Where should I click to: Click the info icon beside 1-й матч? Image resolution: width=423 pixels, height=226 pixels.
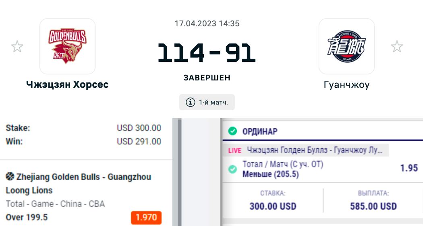[190, 102]
